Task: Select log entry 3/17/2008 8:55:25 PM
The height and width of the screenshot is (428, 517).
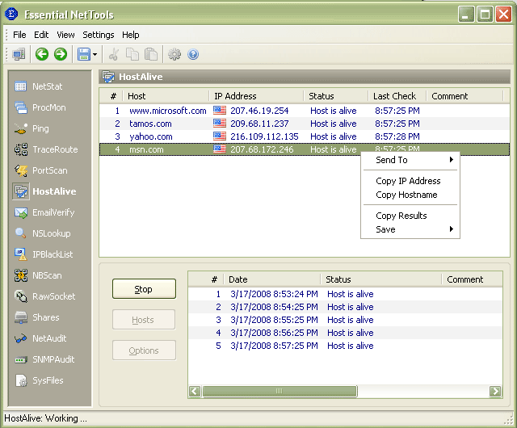Action: 345,320
